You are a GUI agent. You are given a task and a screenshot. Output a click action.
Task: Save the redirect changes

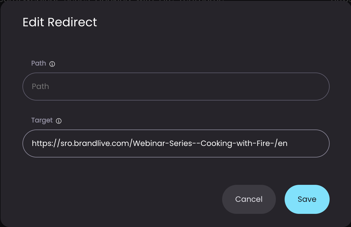(307, 199)
